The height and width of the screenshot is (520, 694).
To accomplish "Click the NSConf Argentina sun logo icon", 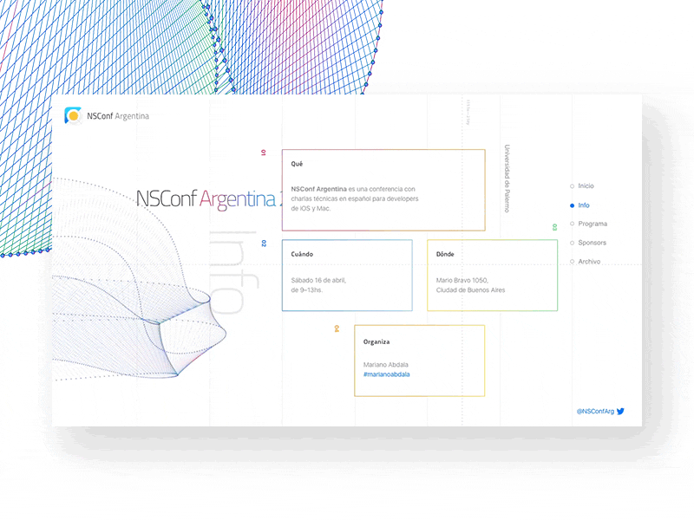I will click(x=73, y=116).
